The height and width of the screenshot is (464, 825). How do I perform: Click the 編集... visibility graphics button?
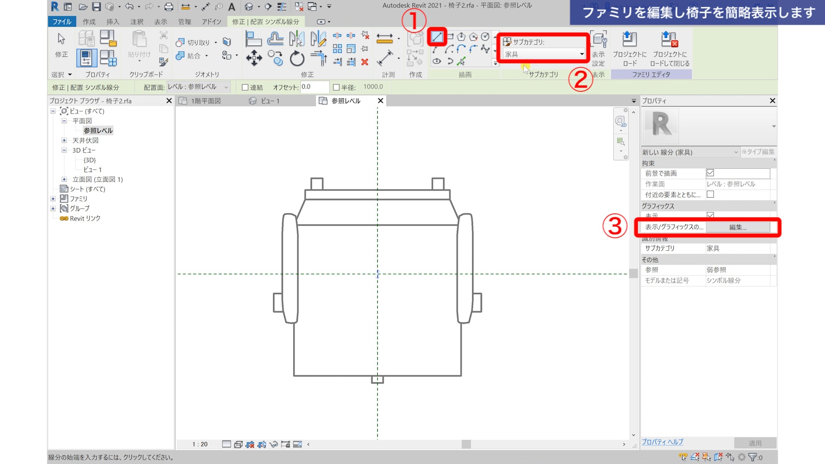pyautogui.click(x=738, y=227)
